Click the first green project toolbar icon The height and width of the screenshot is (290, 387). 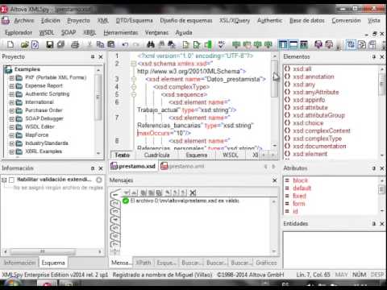click(x=236, y=44)
